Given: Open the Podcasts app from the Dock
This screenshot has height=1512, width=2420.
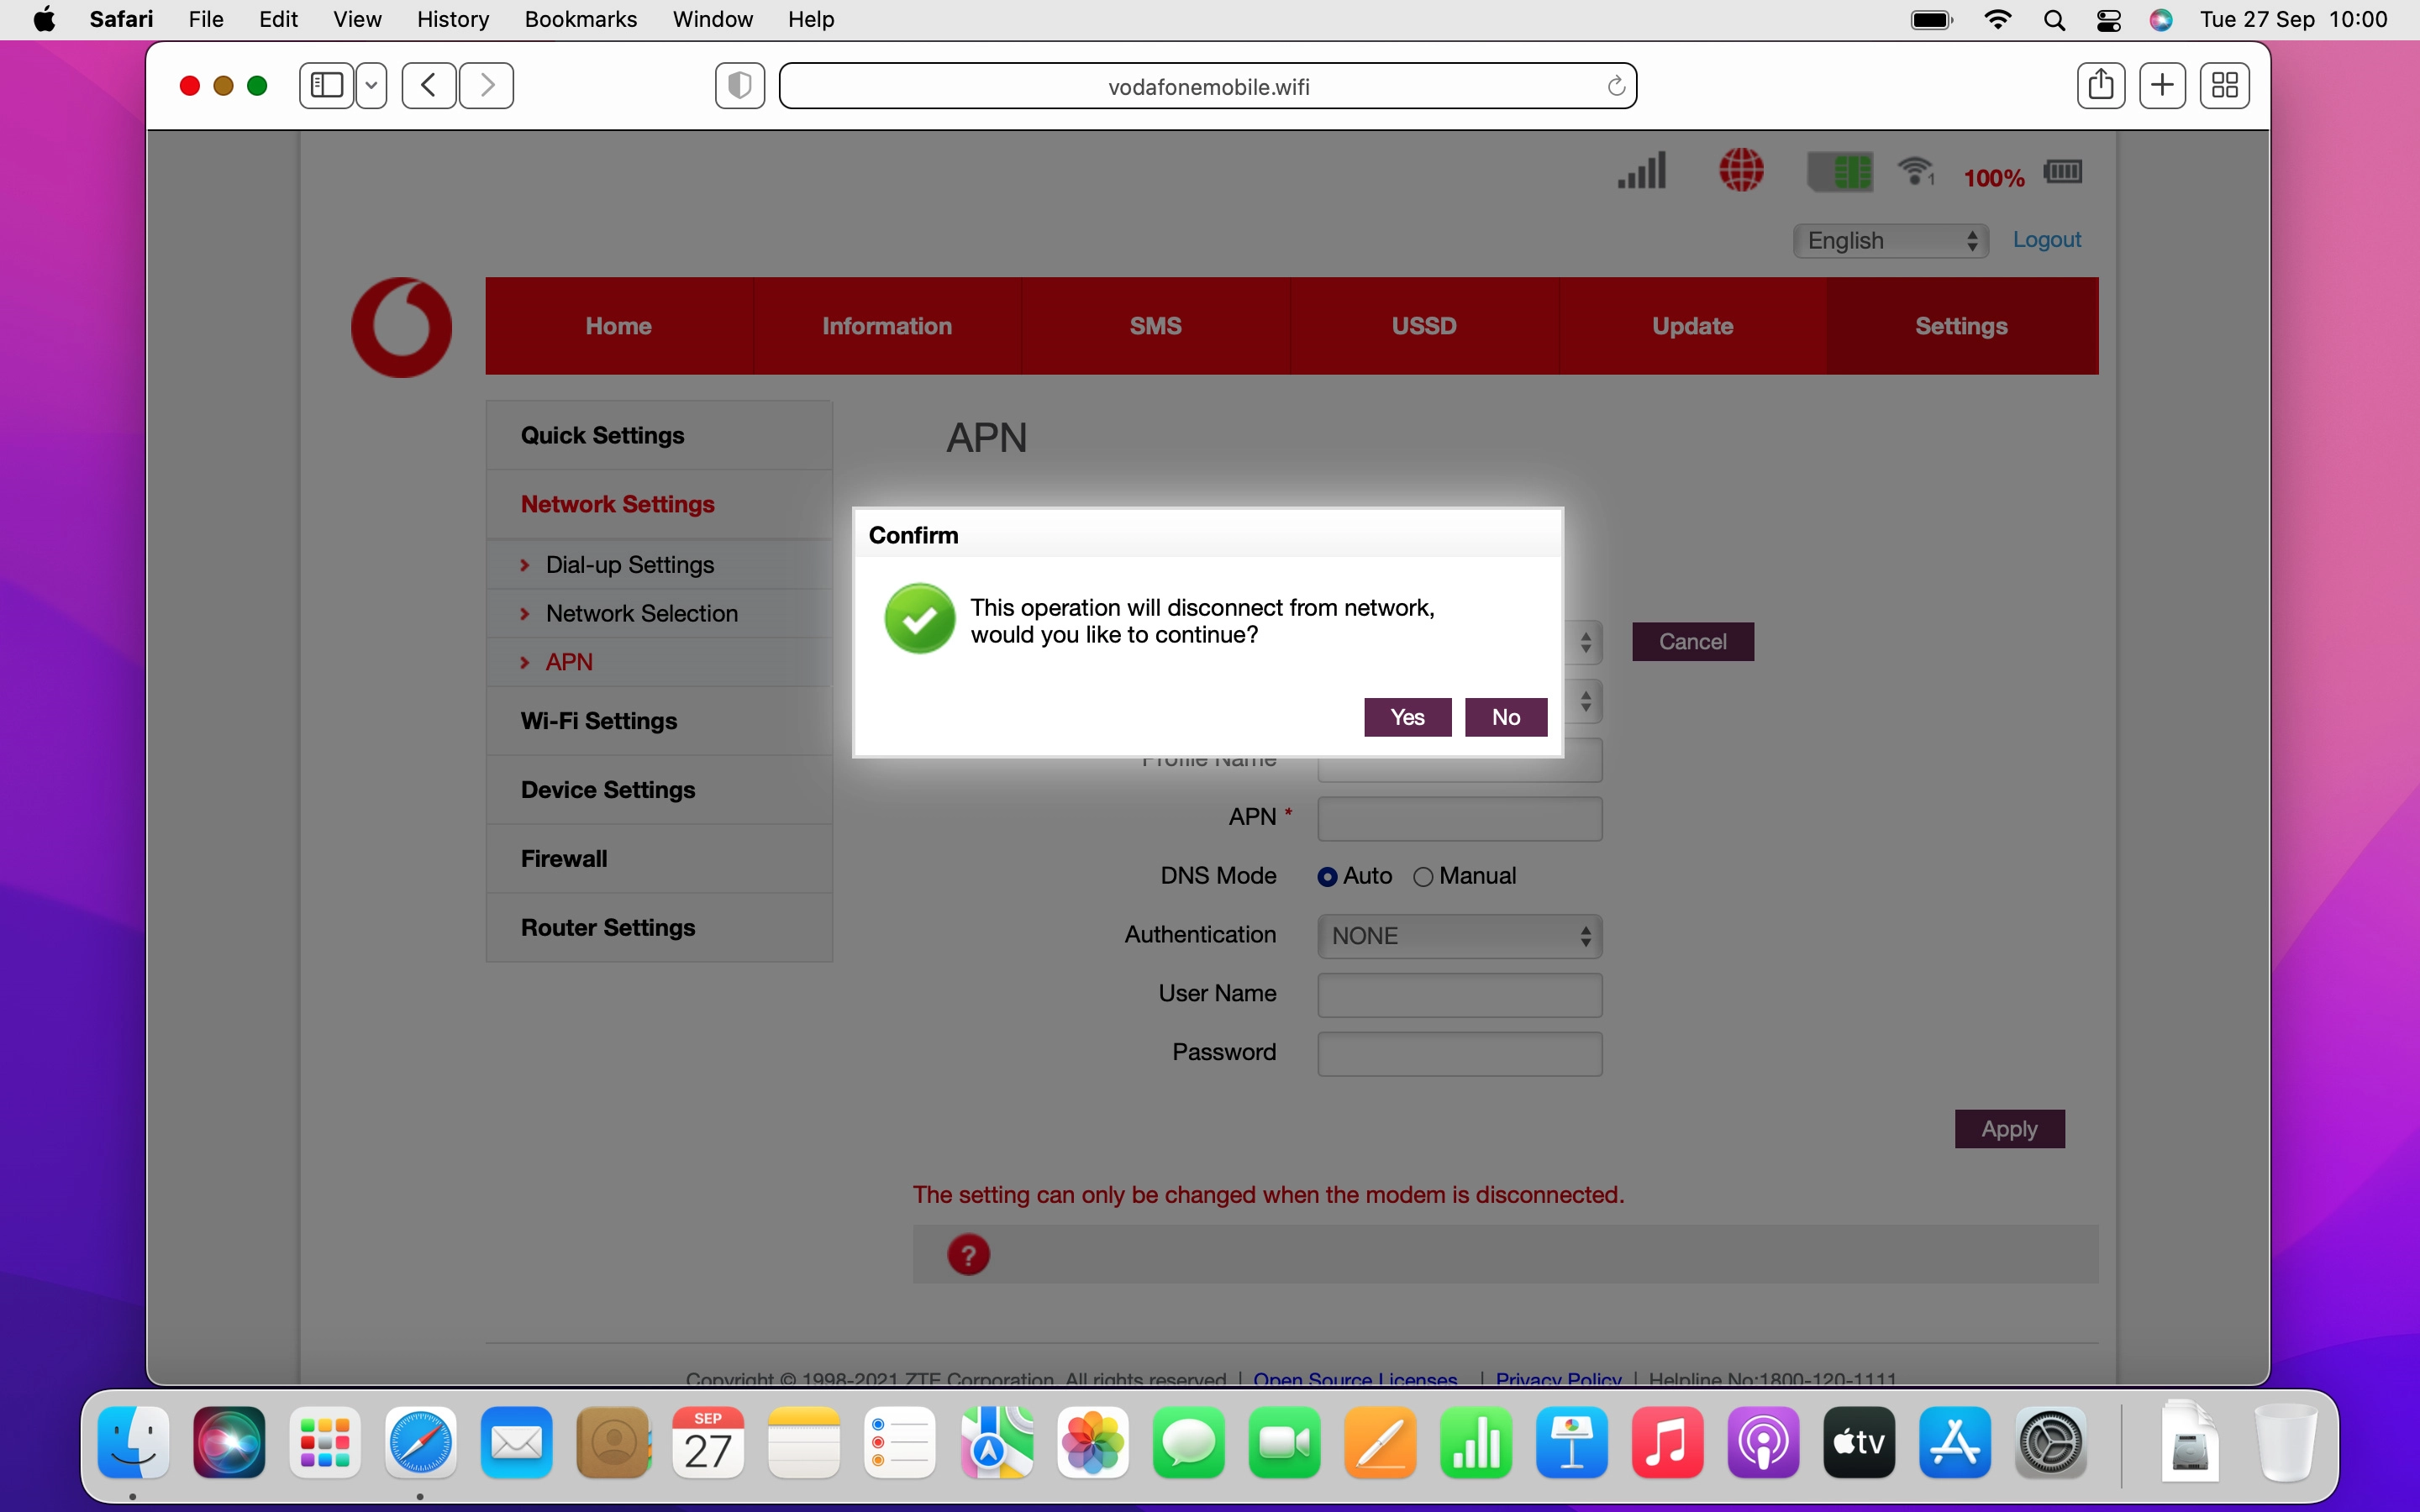Looking at the screenshot, I should pyautogui.click(x=1763, y=1443).
